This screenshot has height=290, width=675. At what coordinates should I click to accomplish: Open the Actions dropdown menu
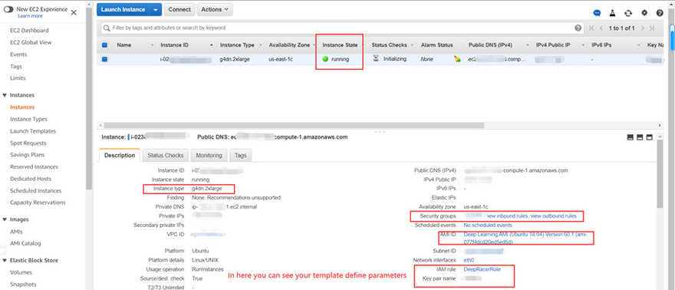tap(215, 9)
